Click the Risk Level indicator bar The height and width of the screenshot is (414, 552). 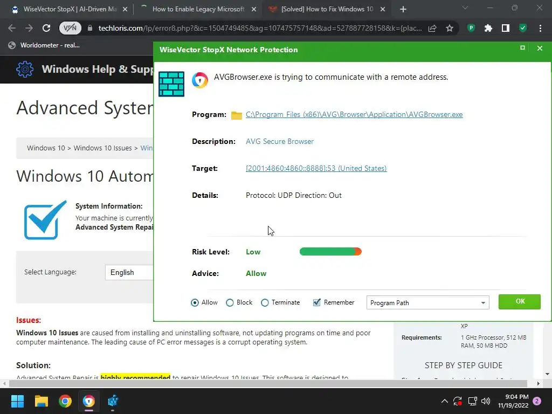pos(330,252)
